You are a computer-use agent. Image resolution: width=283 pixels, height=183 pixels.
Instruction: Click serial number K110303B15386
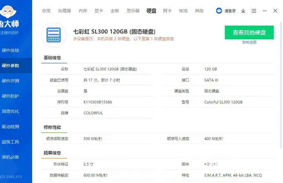point(98,102)
